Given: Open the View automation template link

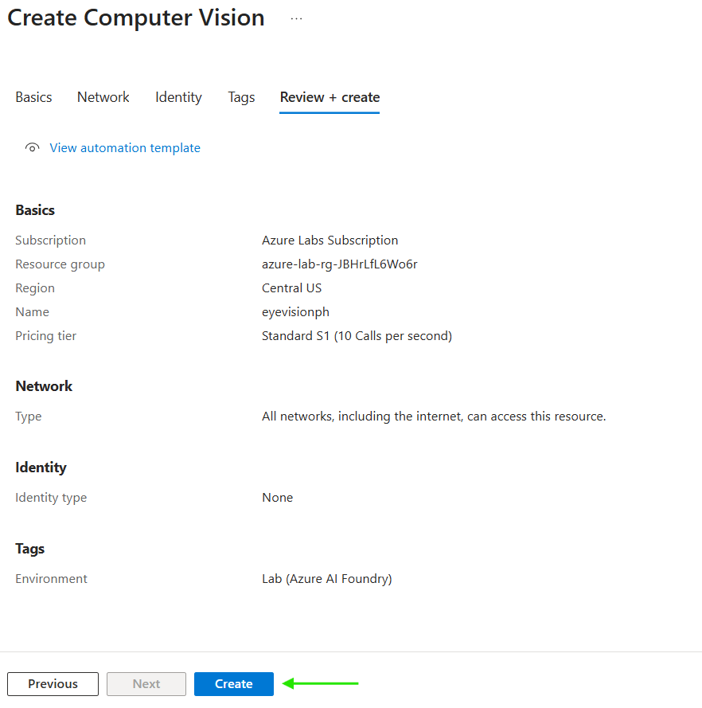Looking at the screenshot, I should click(x=125, y=148).
